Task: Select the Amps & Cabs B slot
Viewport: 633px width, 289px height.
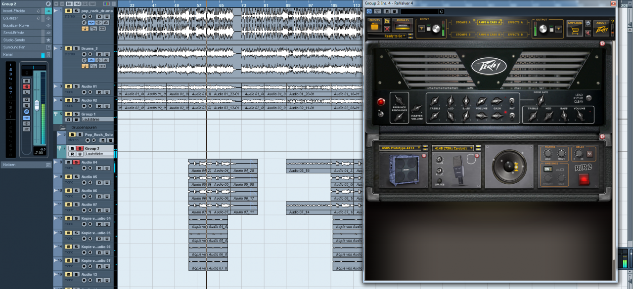Action: [489, 35]
